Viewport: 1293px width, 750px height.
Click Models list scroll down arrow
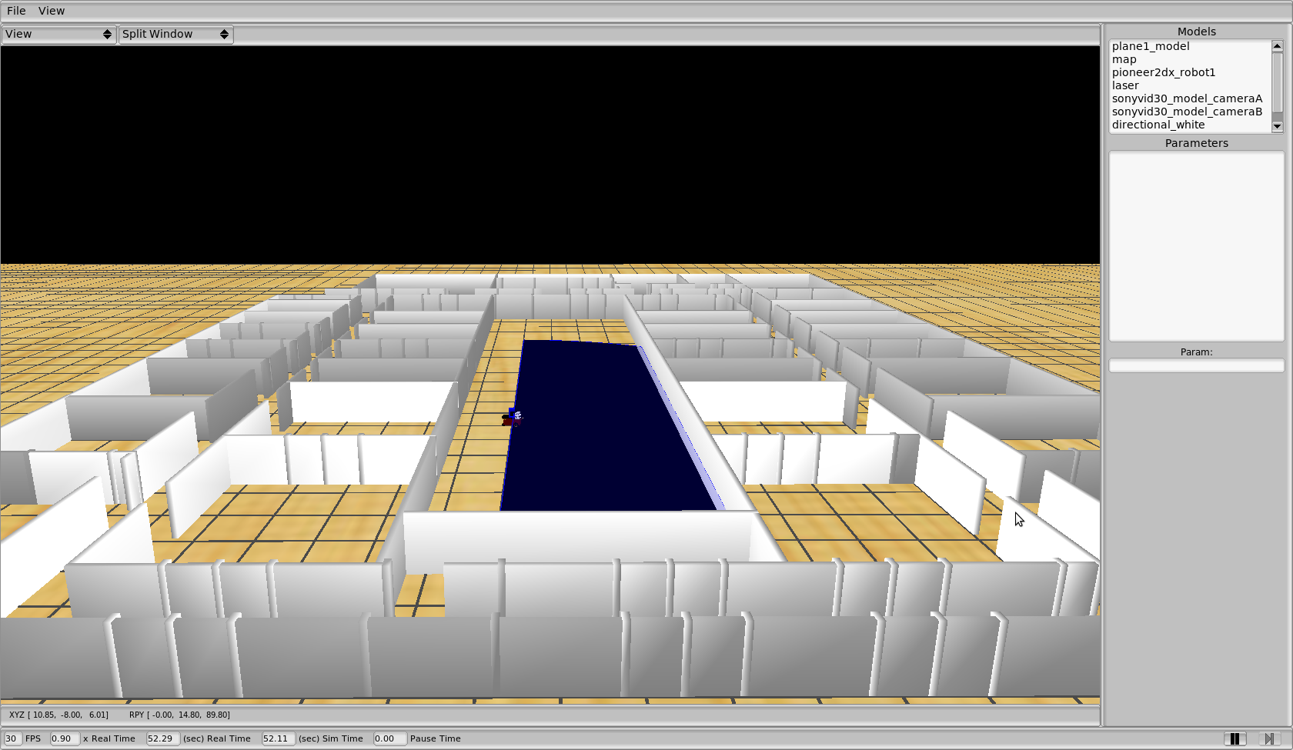[1278, 126]
